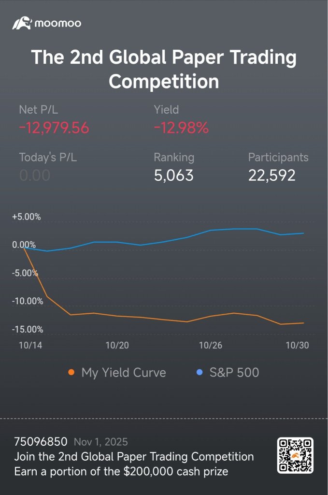Click the Net P/L value -12,979.56
Viewport: 328px width, 495px height.
point(54,128)
